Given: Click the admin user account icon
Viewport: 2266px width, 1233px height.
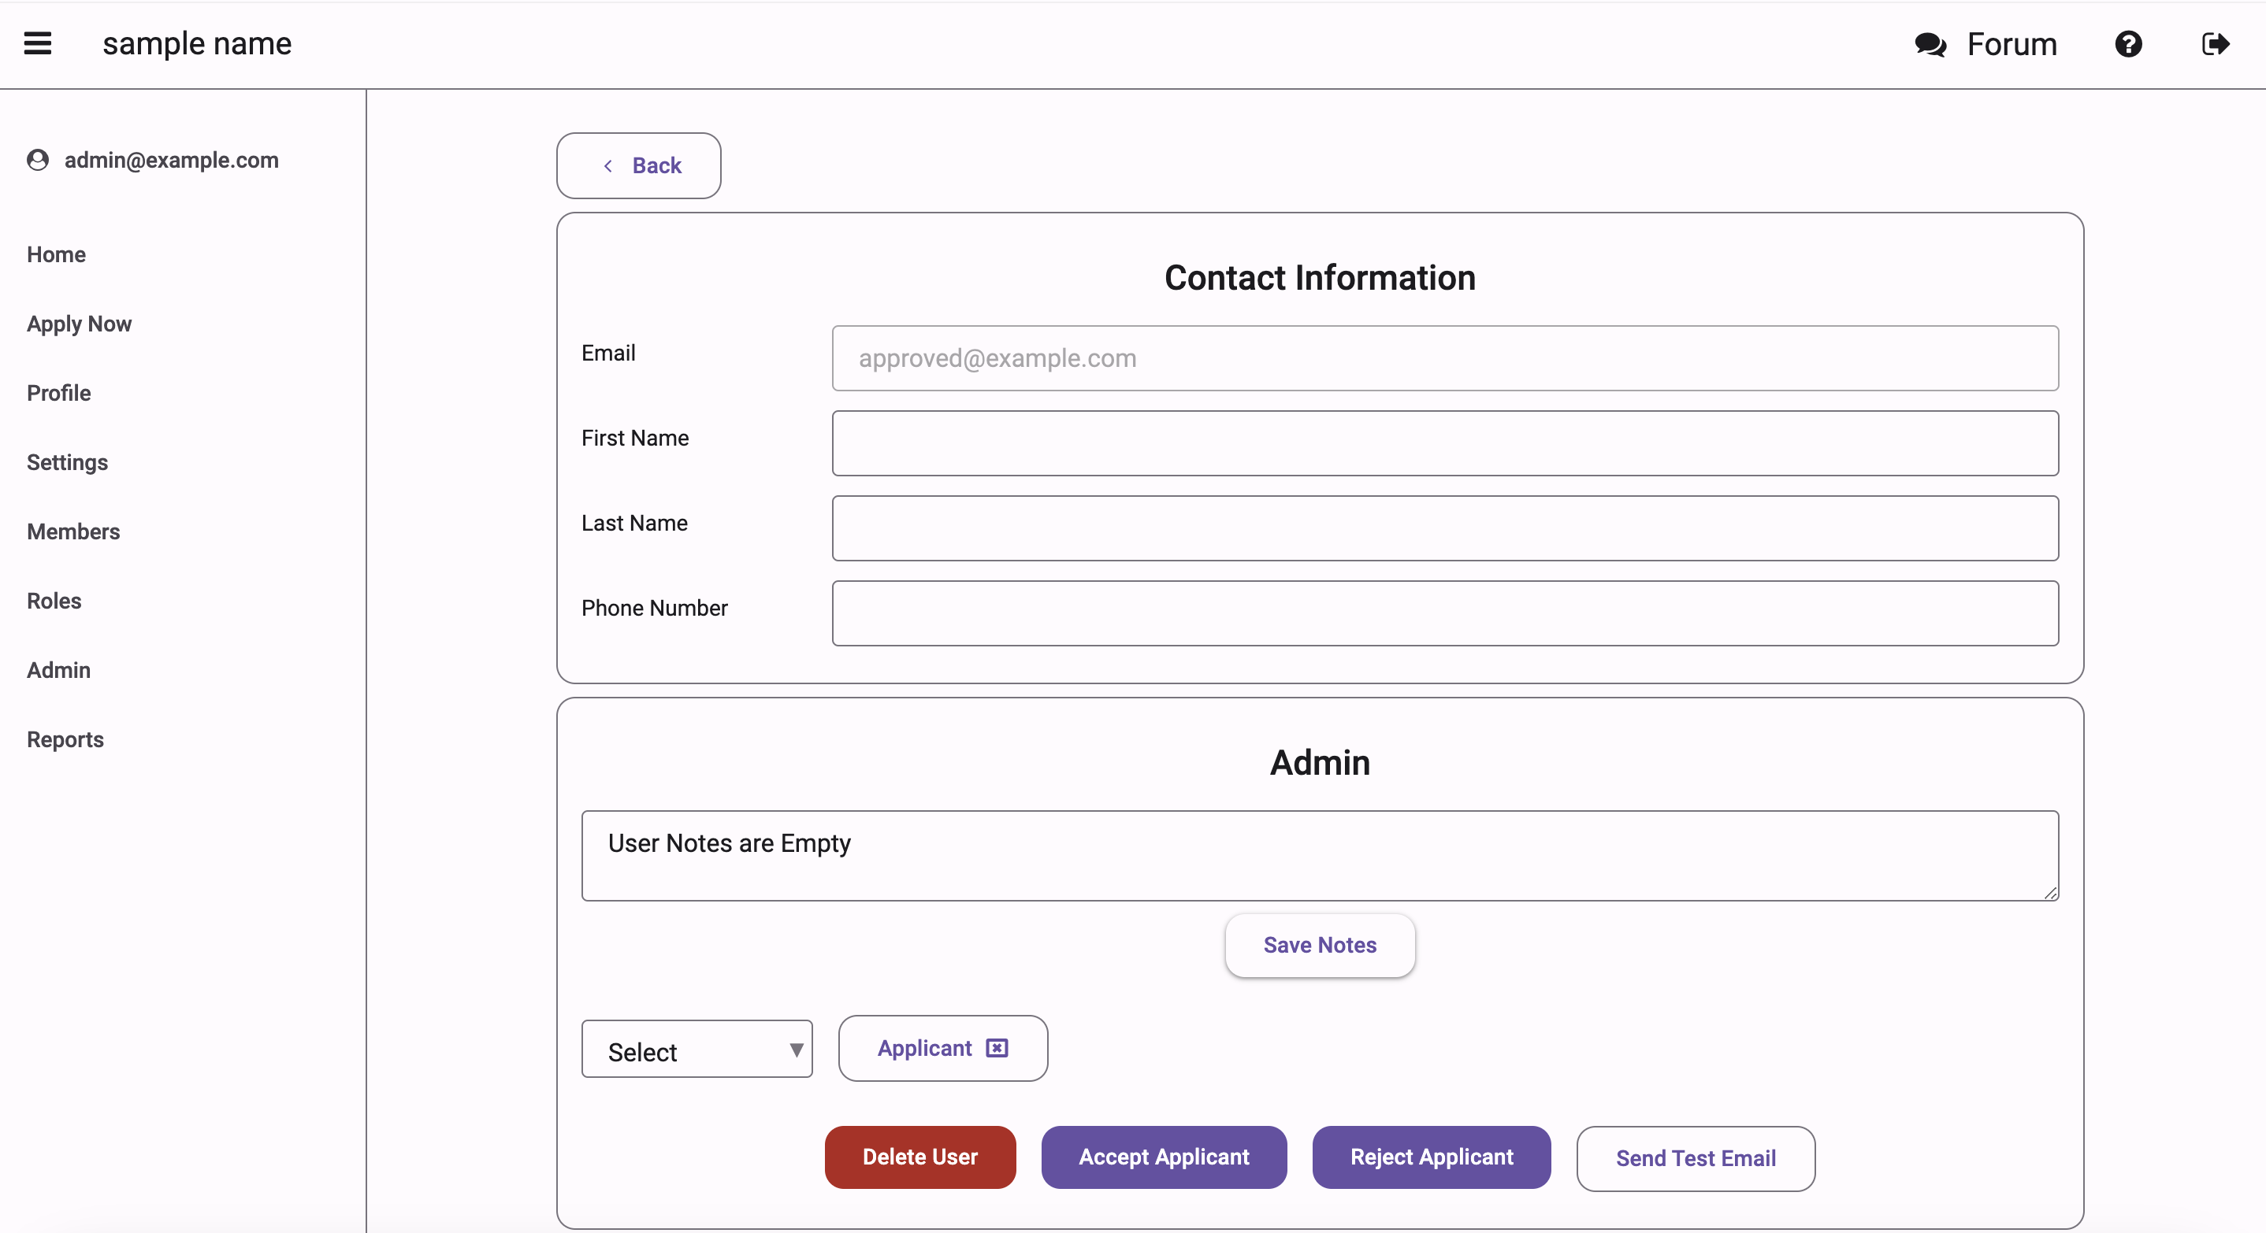Looking at the screenshot, I should pos(38,159).
